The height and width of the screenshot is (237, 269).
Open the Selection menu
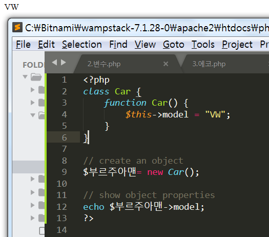pos(82,45)
